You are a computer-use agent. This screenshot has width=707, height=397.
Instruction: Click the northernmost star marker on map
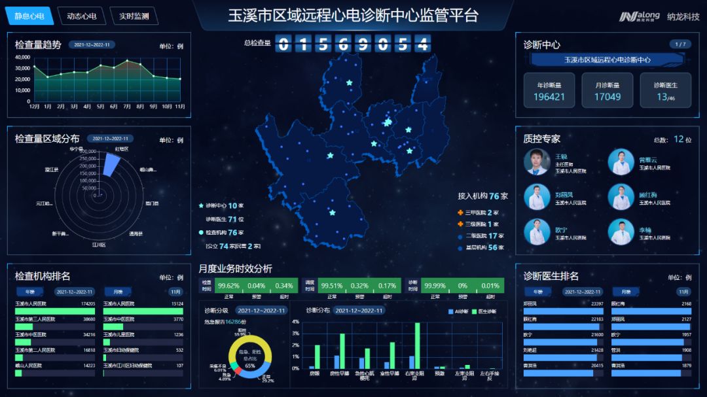click(350, 83)
